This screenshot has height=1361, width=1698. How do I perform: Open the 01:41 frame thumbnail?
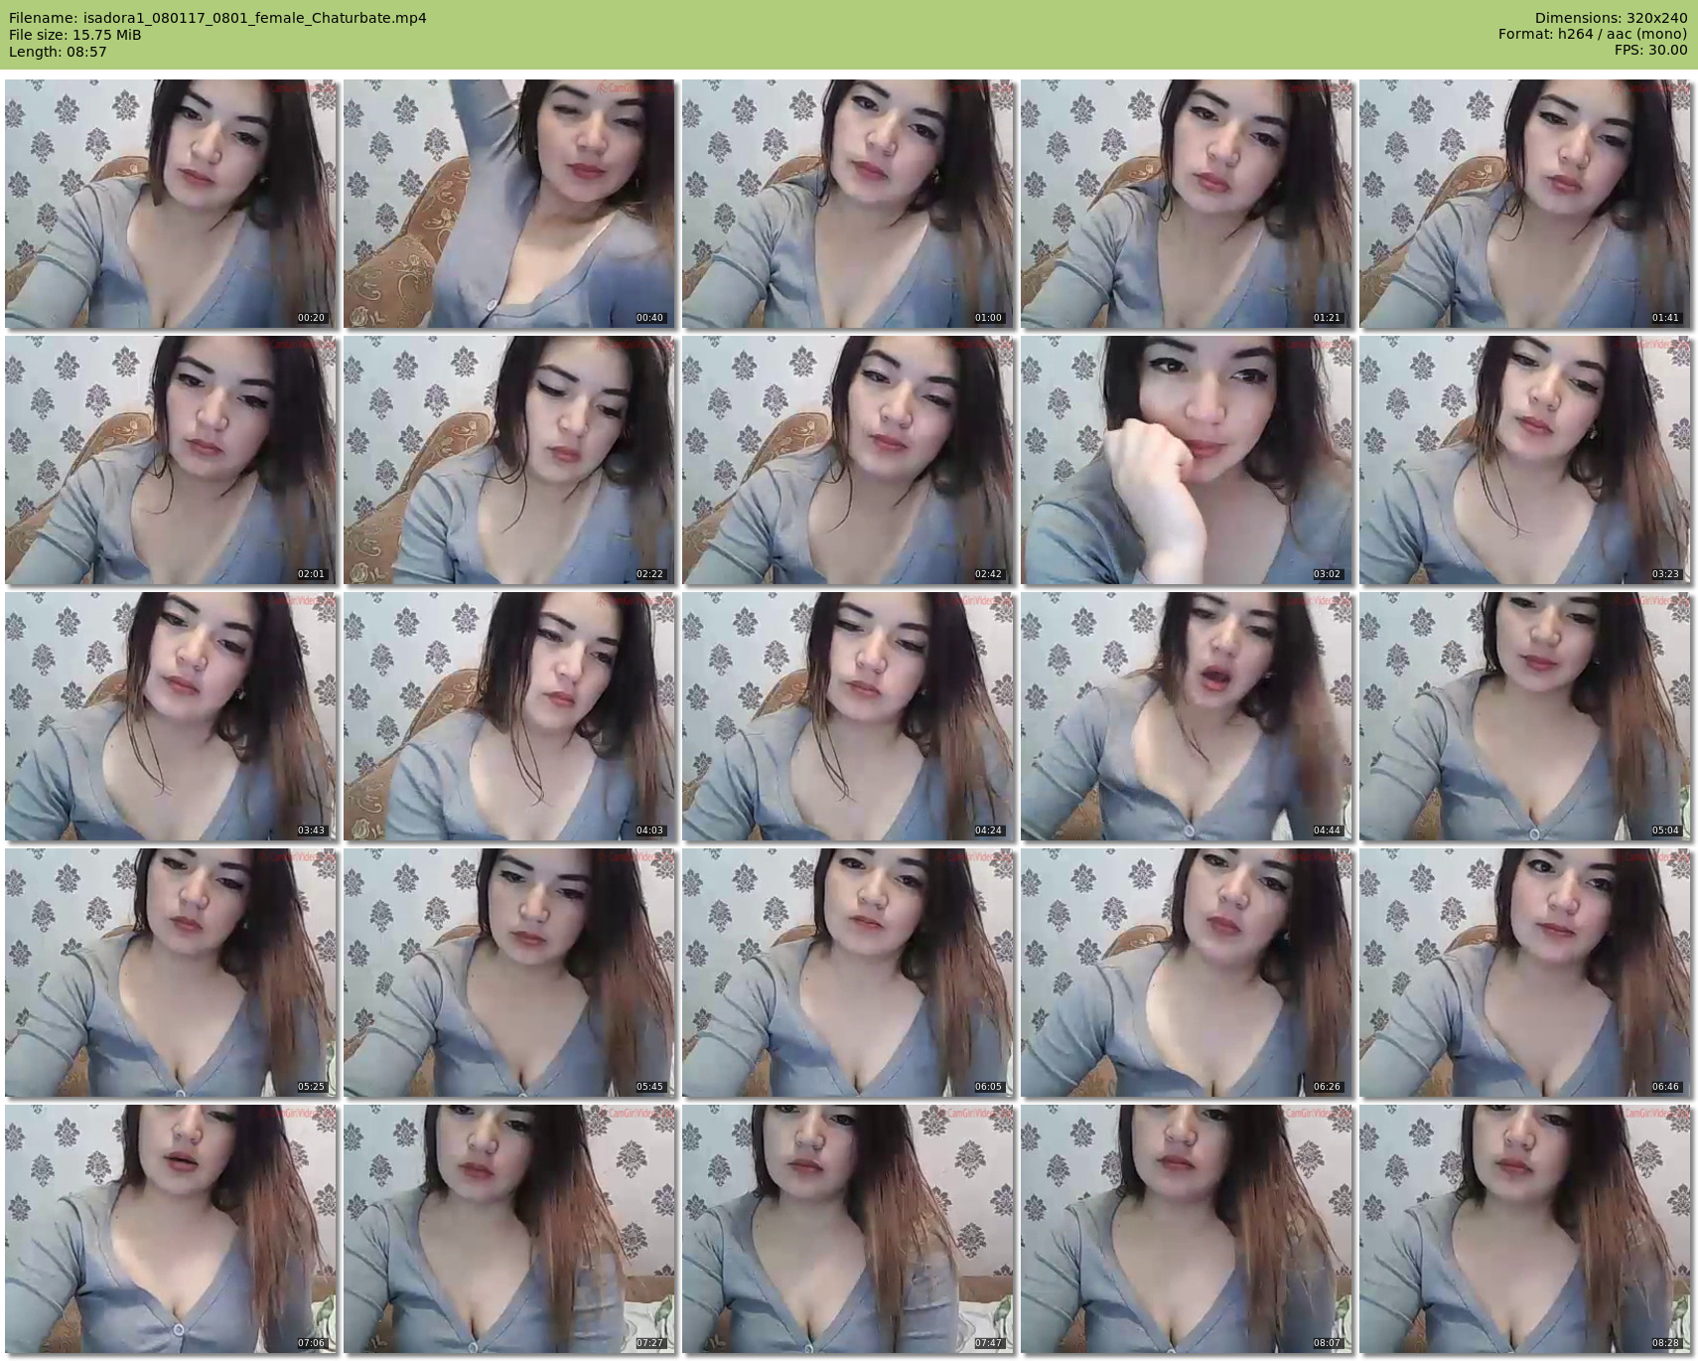coord(1525,204)
